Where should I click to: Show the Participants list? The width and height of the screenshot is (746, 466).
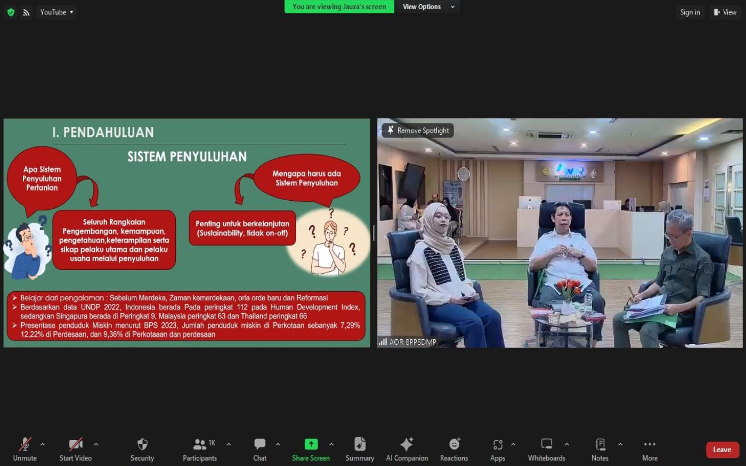[x=200, y=449]
